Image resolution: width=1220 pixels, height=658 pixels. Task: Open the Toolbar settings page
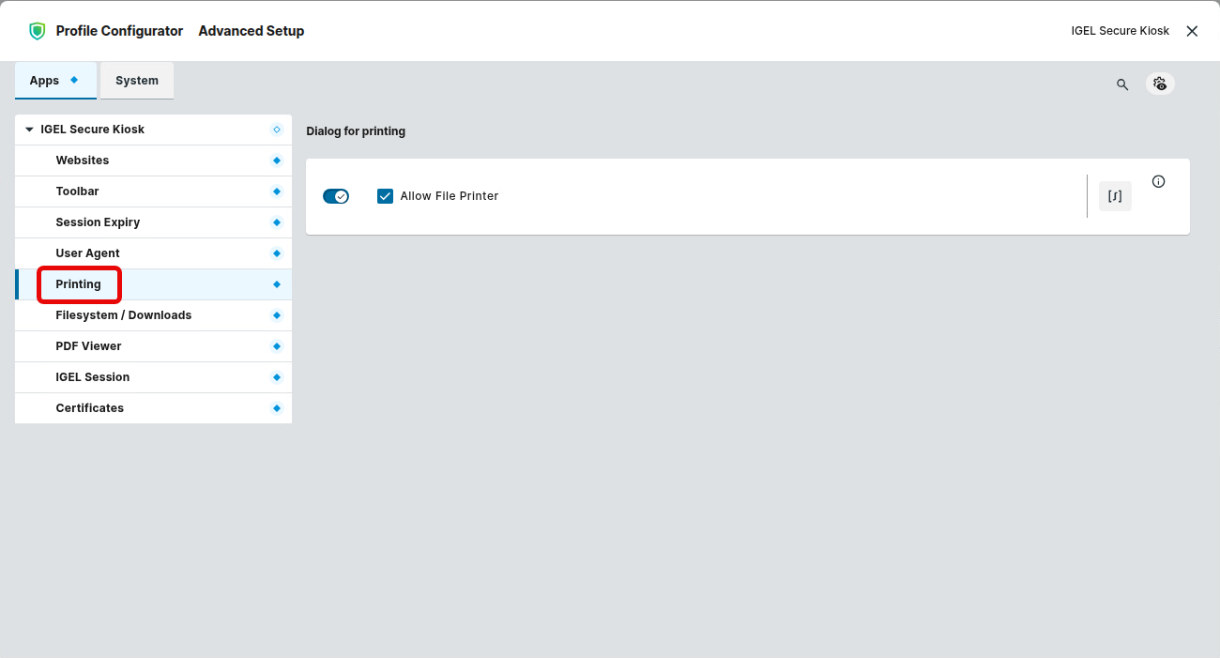click(x=77, y=191)
